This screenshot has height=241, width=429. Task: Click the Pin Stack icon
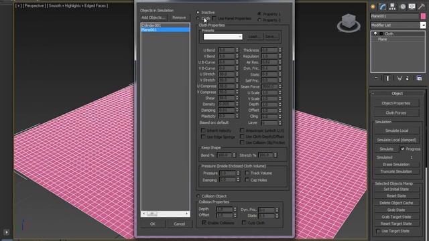[376, 78]
